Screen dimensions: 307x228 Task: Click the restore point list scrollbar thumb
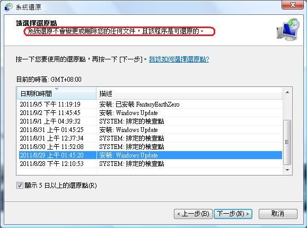[287, 142]
